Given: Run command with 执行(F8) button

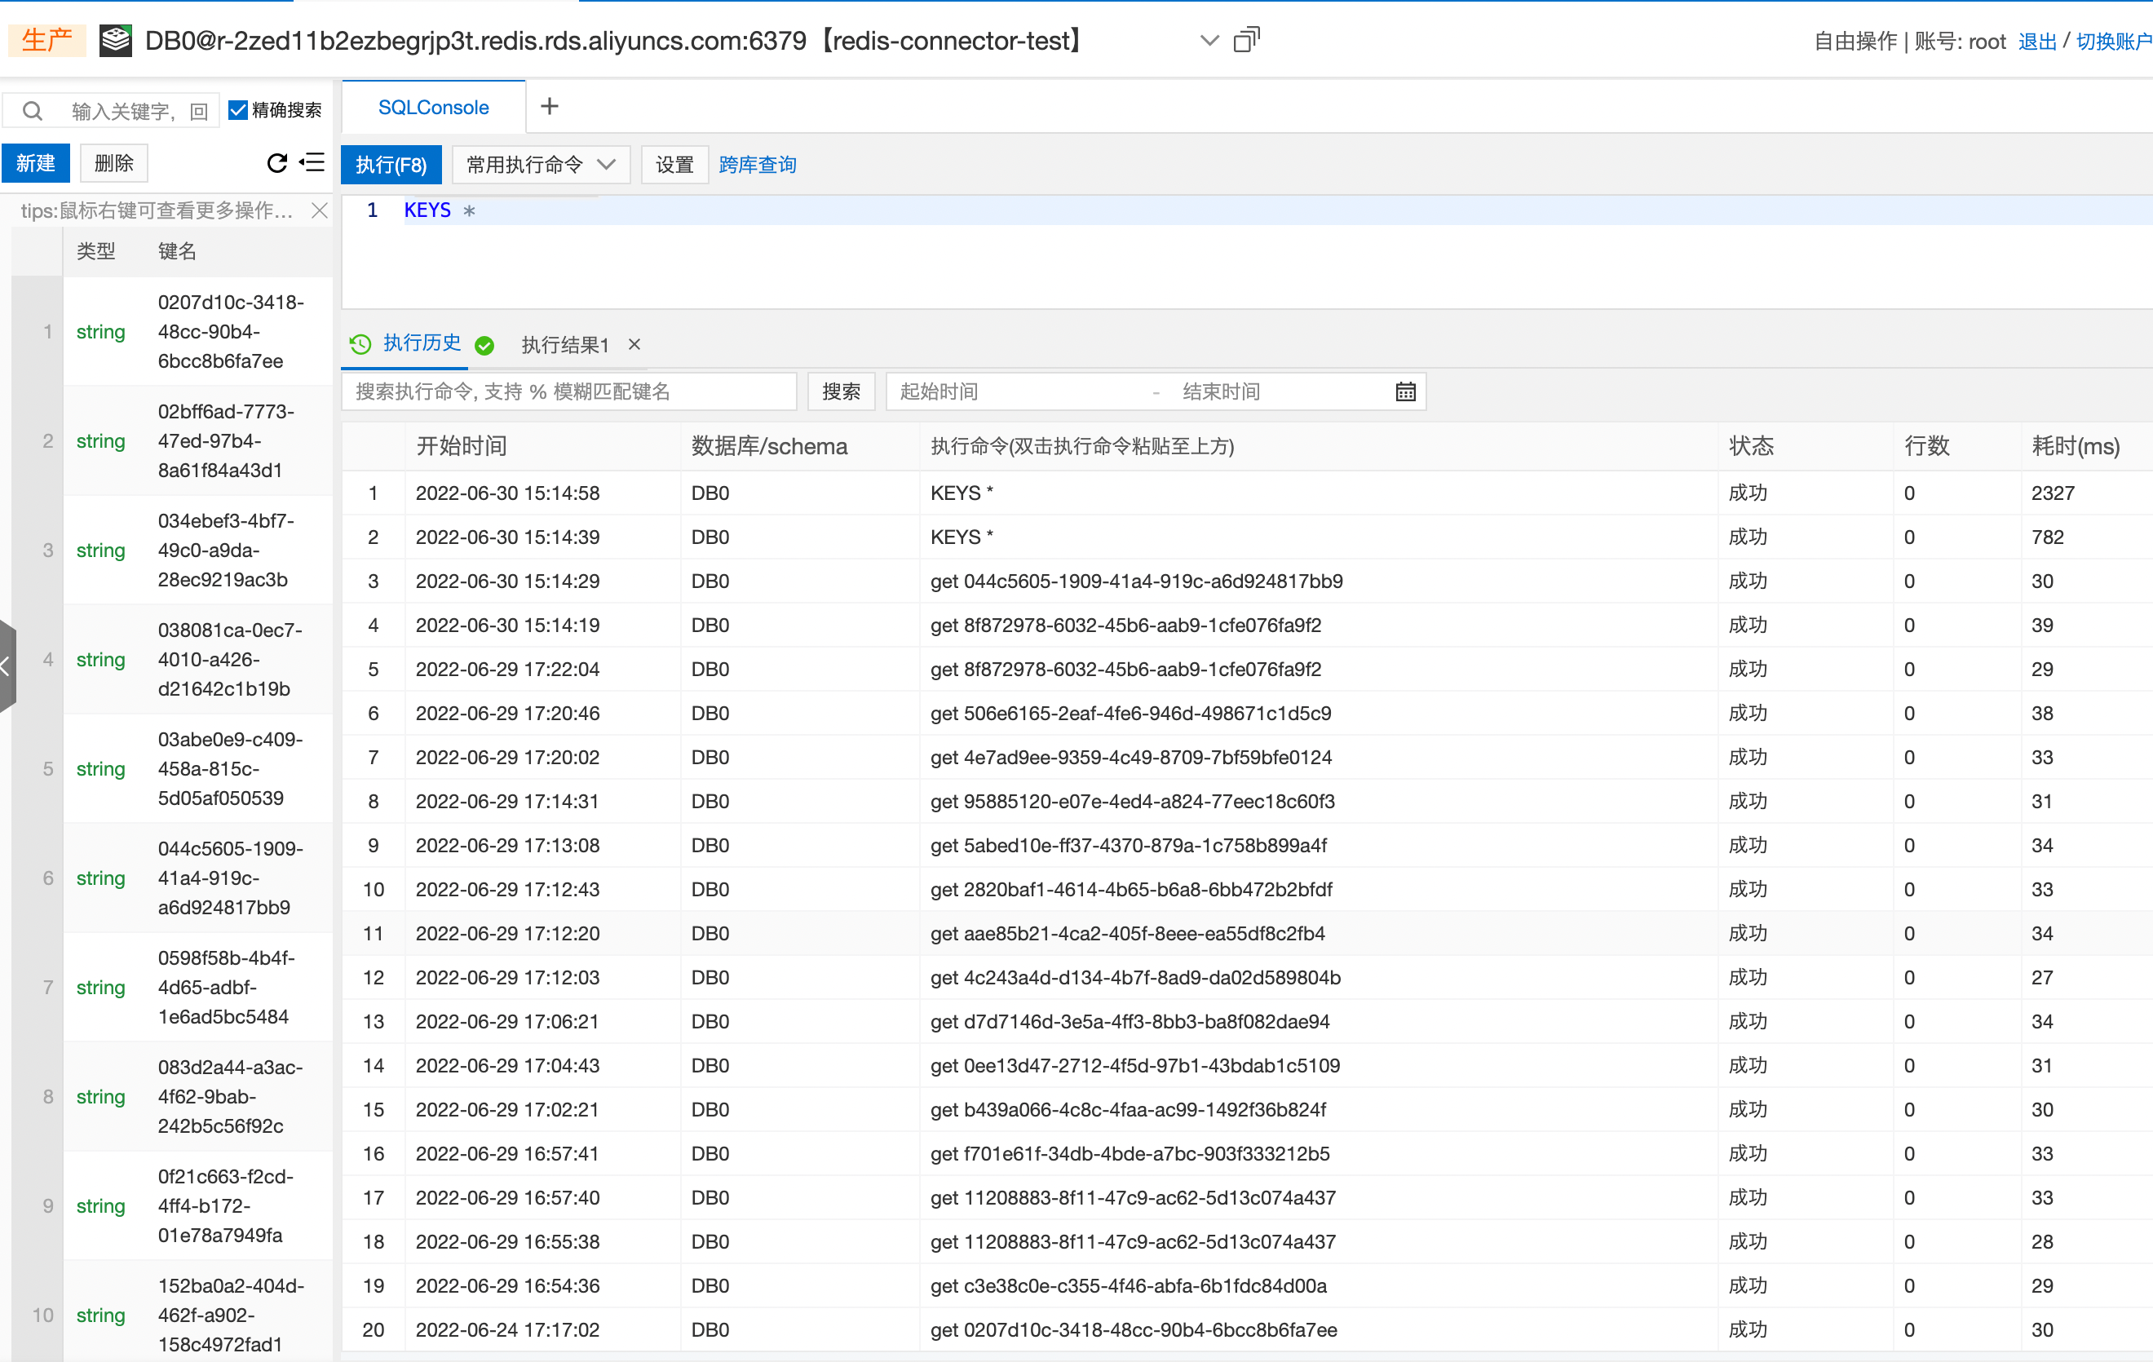Looking at the screenshot, I should click(x=391, y=165).
